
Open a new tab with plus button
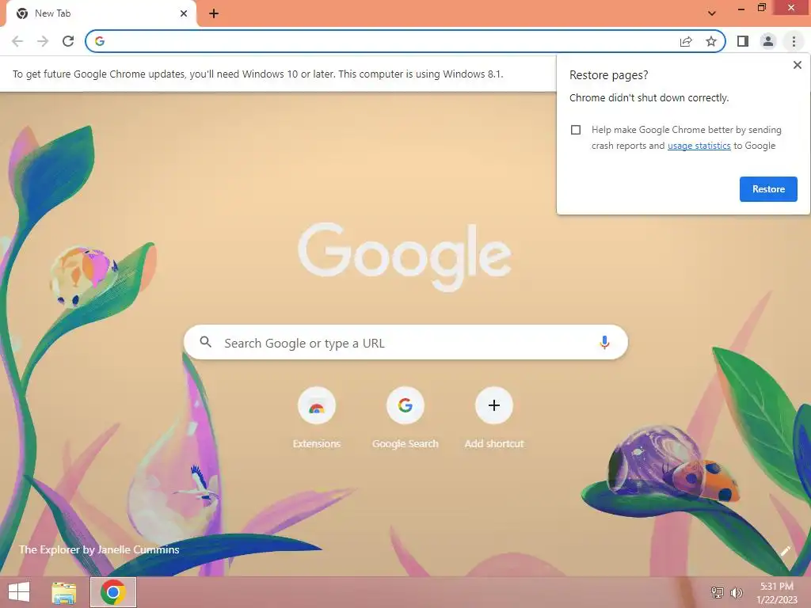coord(214,13)
